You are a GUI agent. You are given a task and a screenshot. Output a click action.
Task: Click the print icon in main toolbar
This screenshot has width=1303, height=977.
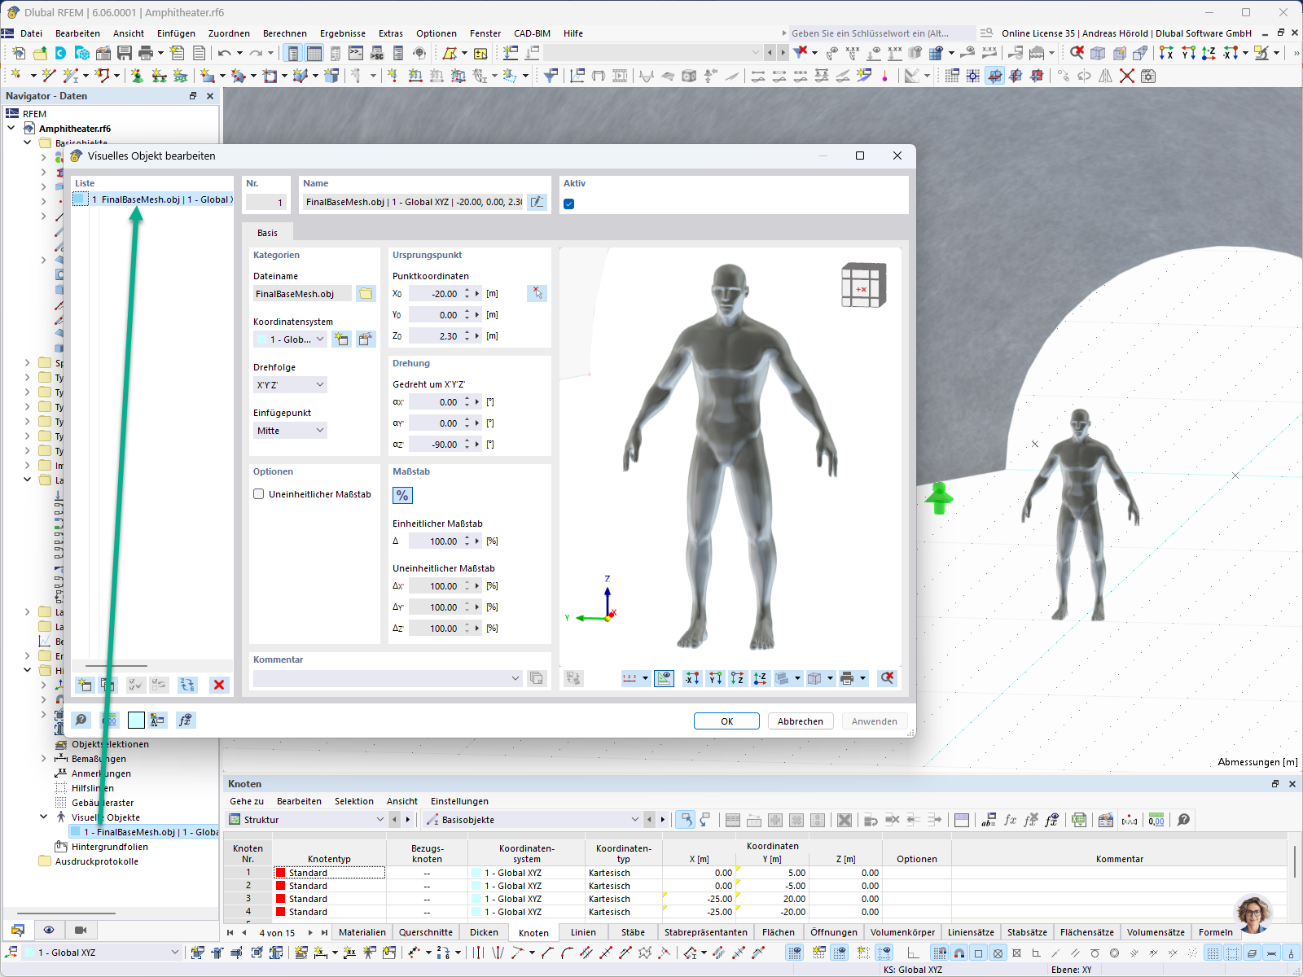(x=146, y=53)
